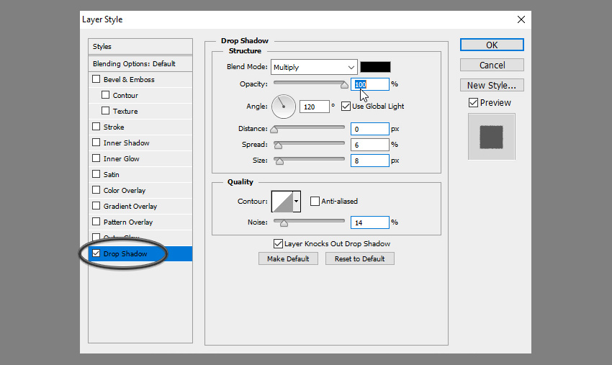Close the Layer Style dialog
Screen dimensions: 612x365
(521, 19)
